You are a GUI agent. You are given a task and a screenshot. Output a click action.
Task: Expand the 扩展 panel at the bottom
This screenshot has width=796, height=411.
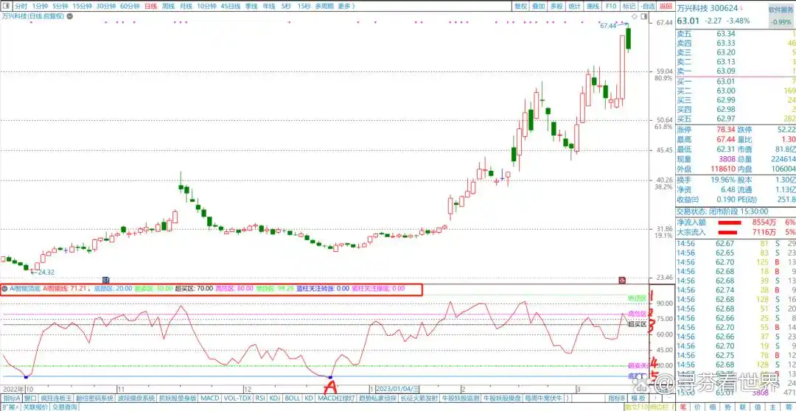(9, 407)
